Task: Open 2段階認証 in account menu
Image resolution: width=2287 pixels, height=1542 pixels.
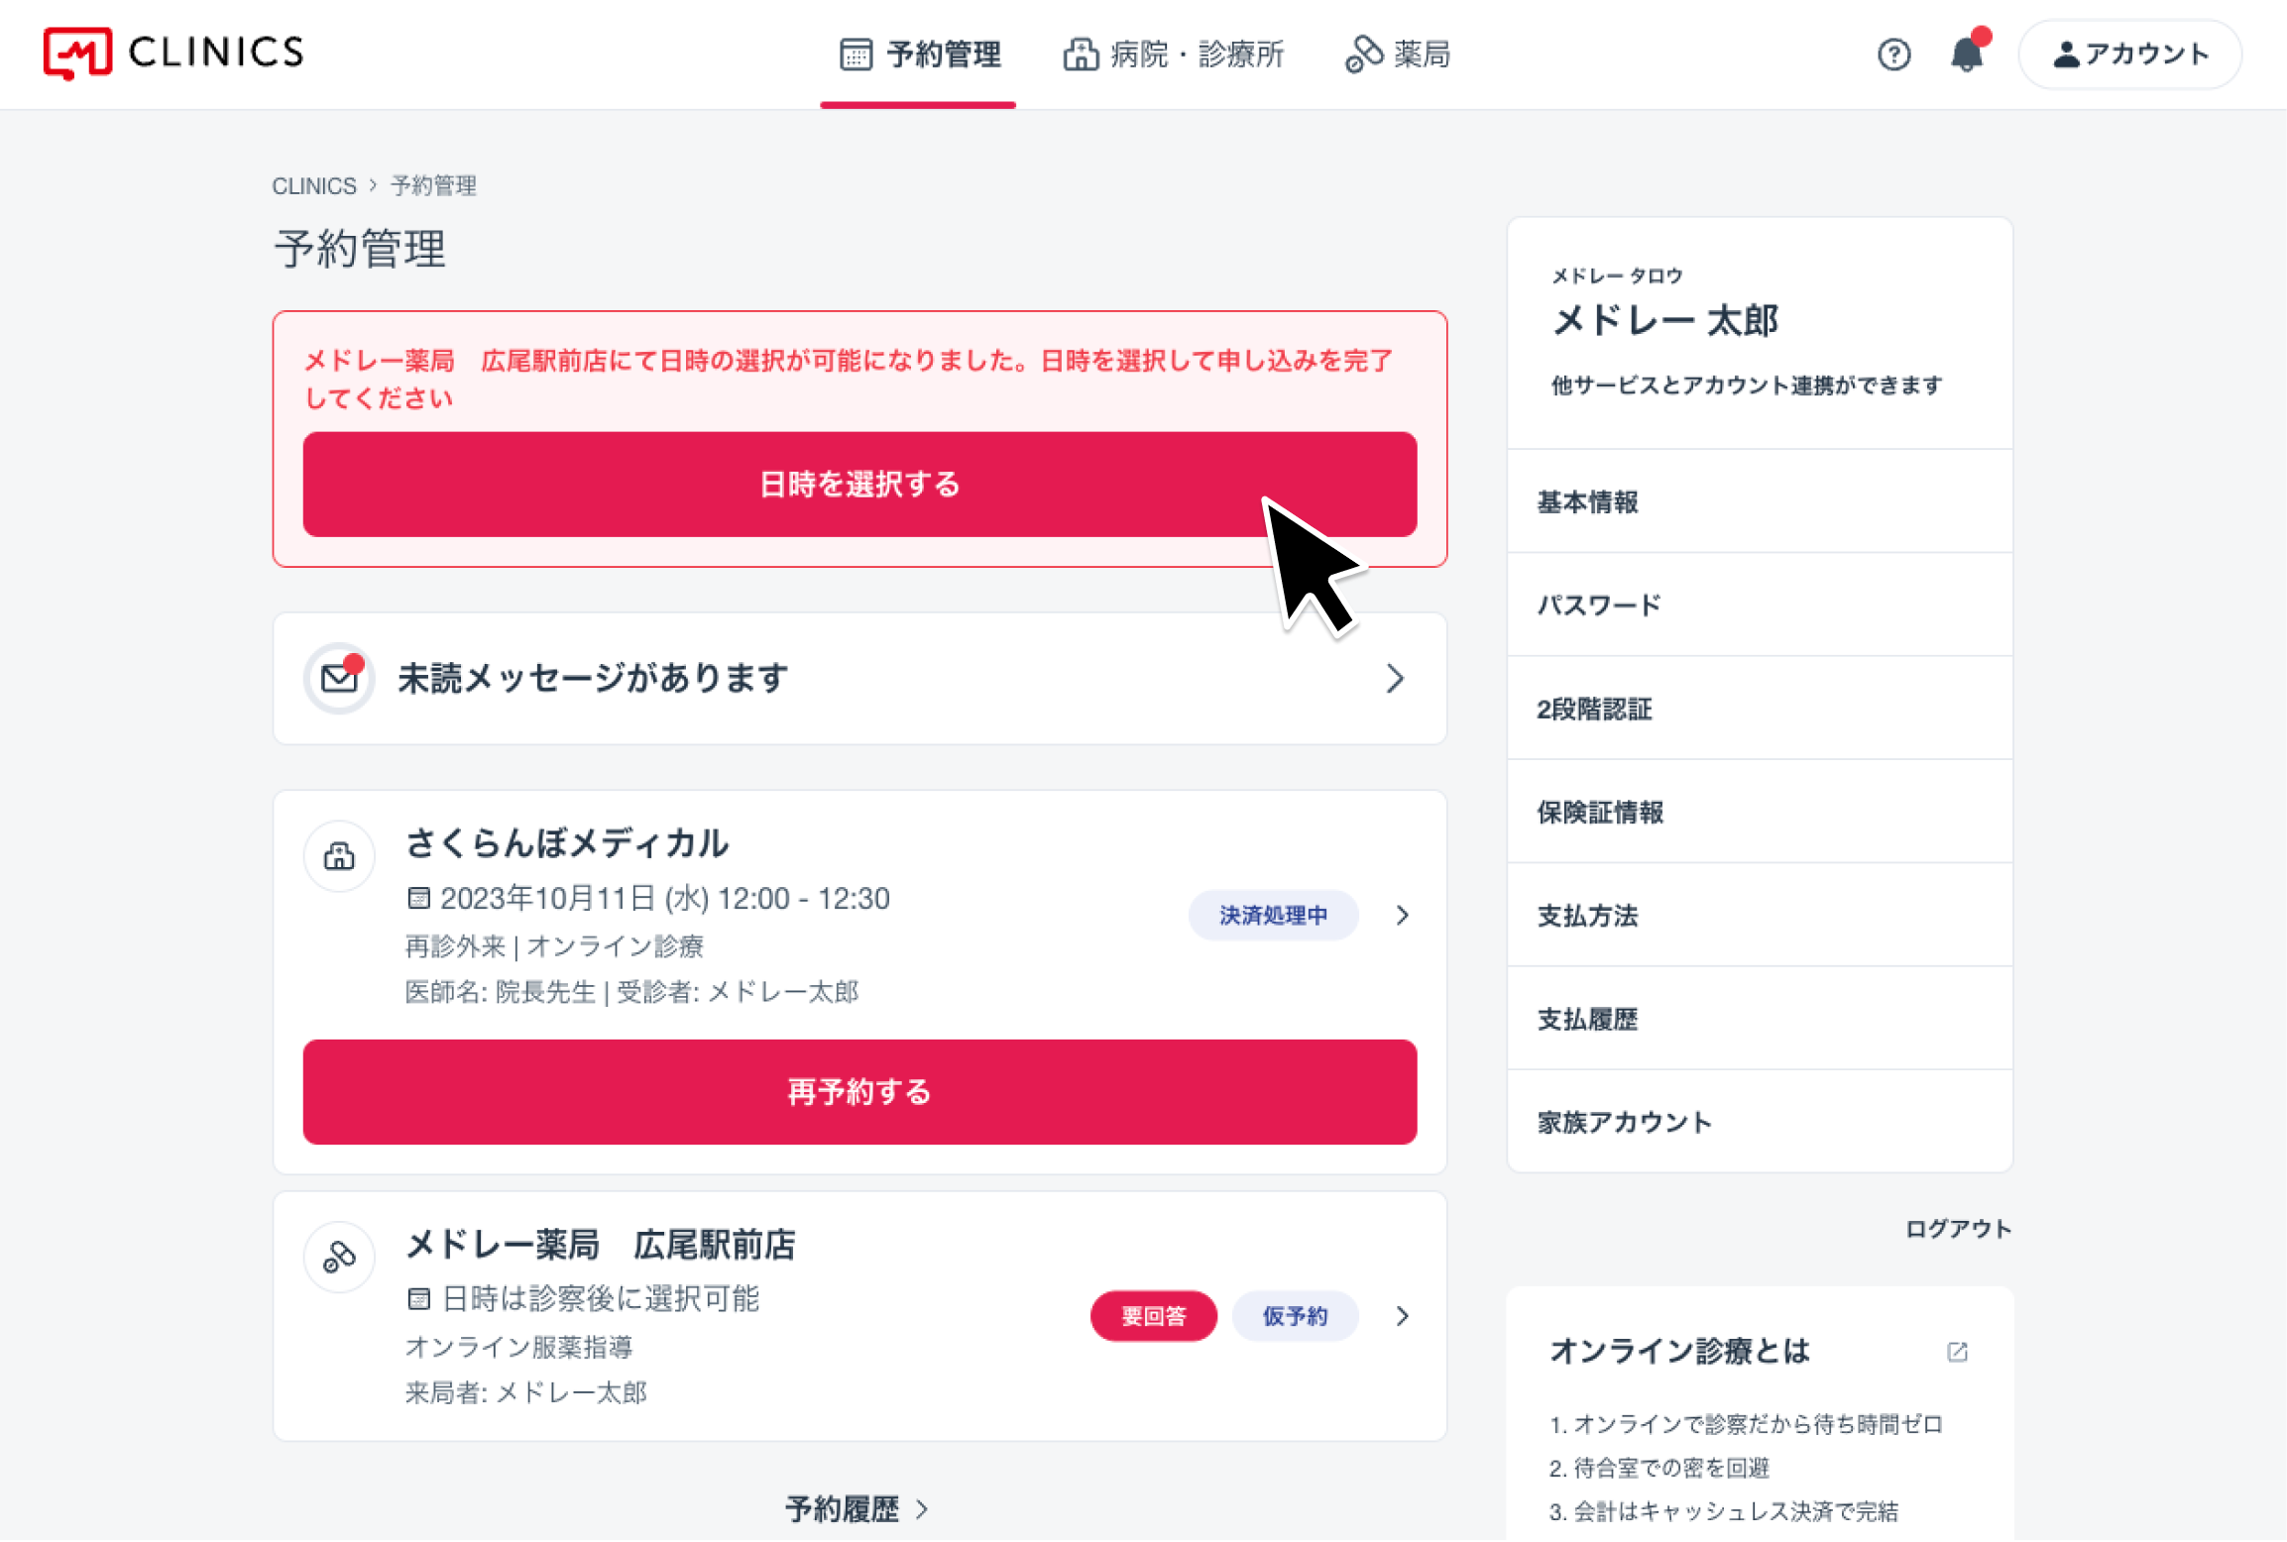Action: click(x=1760, y=710)
